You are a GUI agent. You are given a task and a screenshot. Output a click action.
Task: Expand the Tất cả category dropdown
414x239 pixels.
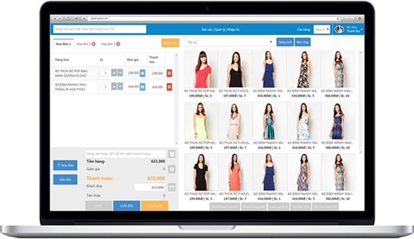[x=229, y=42]
